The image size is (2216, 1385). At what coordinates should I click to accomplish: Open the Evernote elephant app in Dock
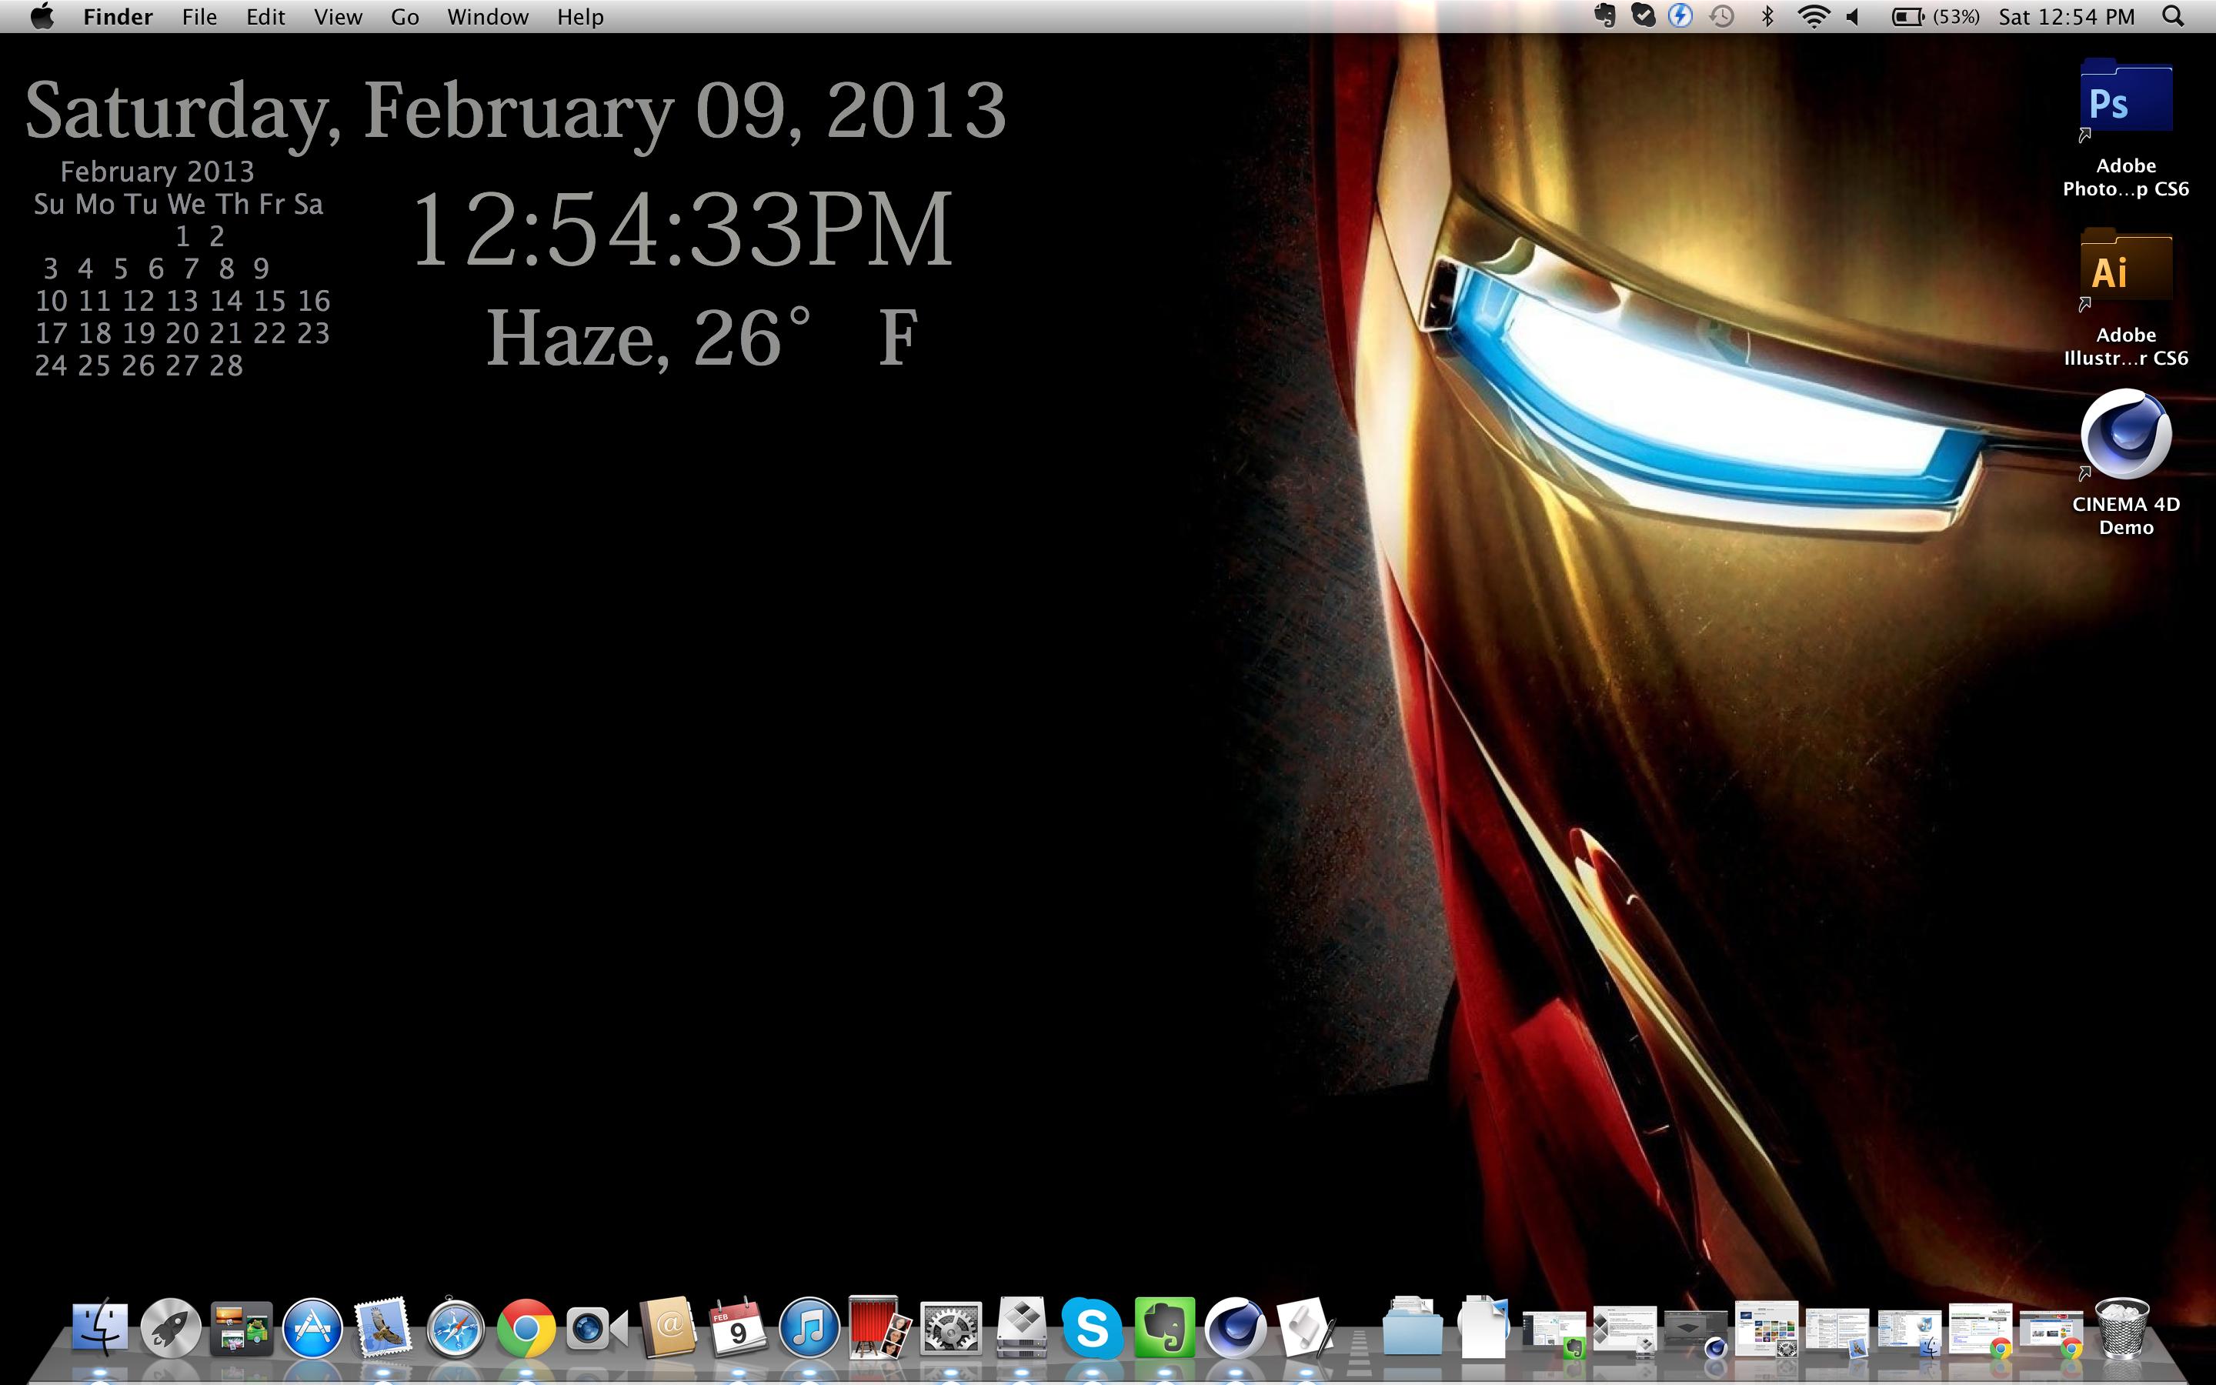click(1164, 1328)
